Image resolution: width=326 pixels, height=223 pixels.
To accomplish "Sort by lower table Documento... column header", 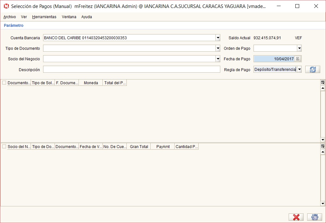I will 67,146.
